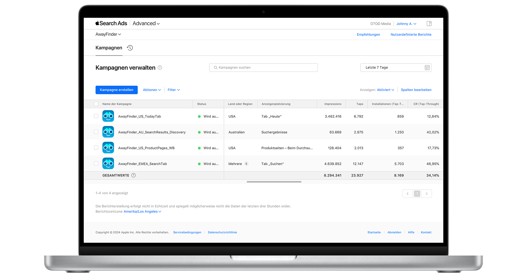Open the Advanced product dropdown
Image resolution: width=527 pixels, height=275 pixels.
146,24
